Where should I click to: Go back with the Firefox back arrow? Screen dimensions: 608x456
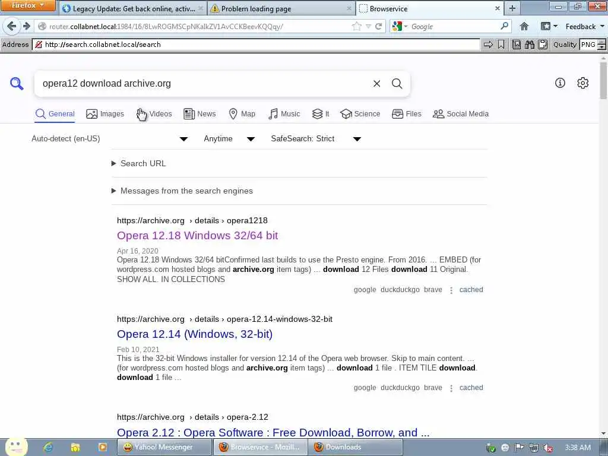12,26
